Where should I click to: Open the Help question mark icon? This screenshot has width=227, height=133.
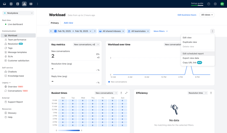209,4
